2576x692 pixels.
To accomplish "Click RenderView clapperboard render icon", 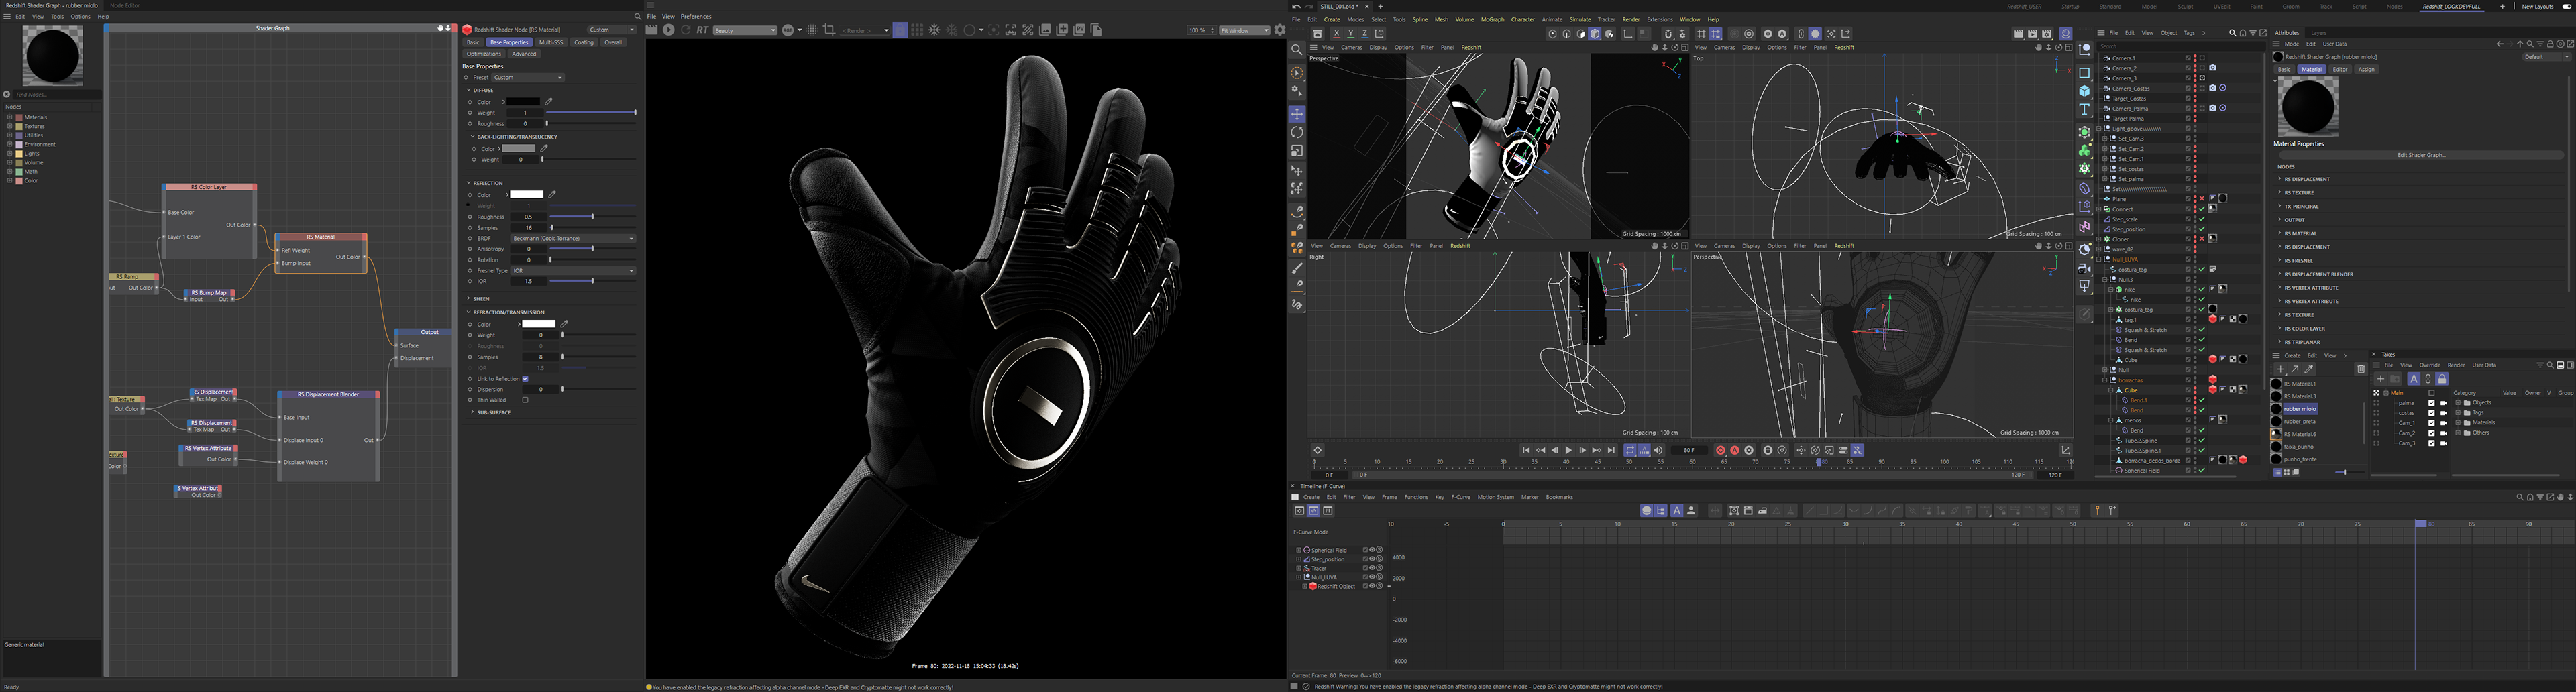I will (x=651, y=30).
